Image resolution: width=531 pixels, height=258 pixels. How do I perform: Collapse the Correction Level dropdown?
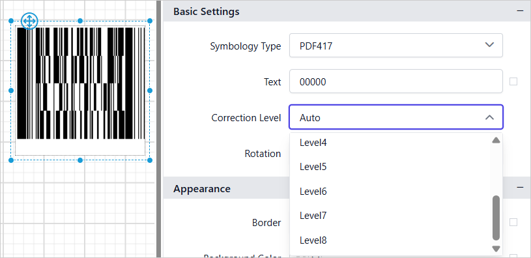coord(489,117)
